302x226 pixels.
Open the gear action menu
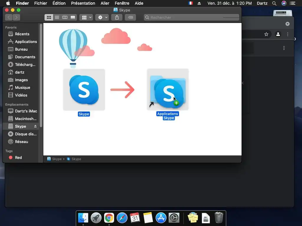[102, 17]
